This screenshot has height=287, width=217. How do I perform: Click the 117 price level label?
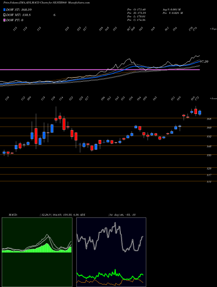click(x=209, y=175)
